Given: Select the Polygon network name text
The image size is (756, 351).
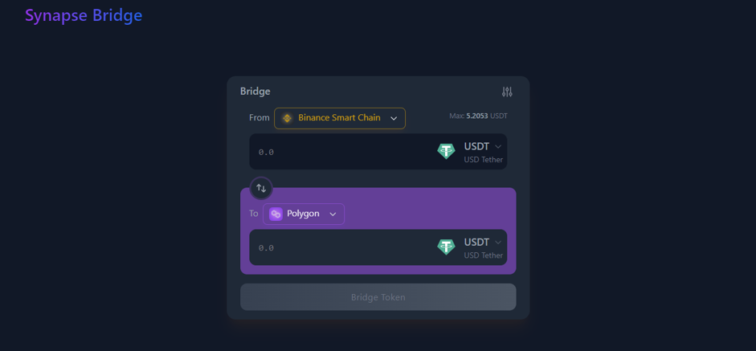Looking at the screenshot, I should pyautogui.click(x=303, y=214).
